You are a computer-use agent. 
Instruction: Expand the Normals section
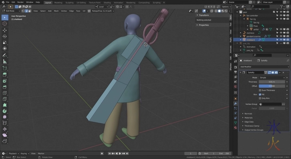pyautogui.click(x=248, y=113)
